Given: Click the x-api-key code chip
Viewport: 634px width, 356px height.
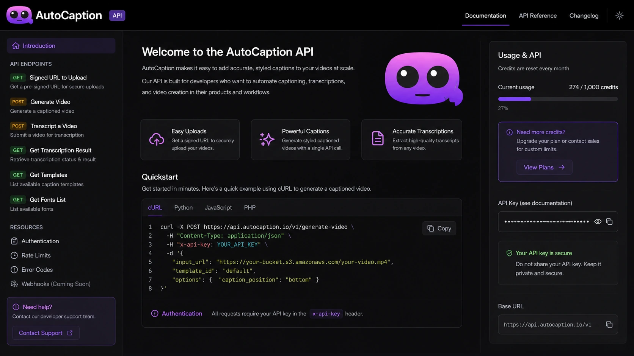Looking at the screenshot, I should [326, 314].
